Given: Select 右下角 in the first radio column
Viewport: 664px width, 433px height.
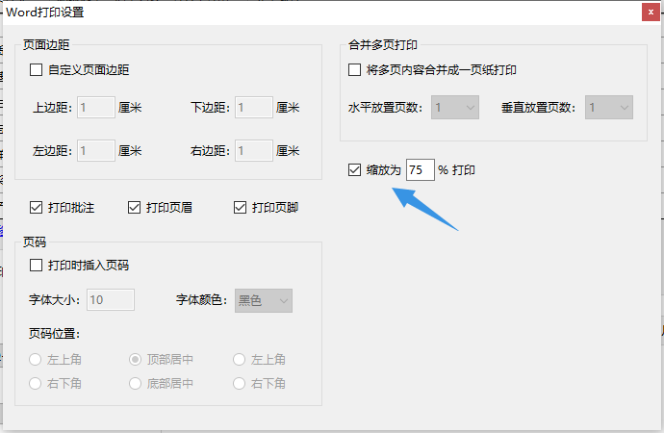Looking at the screenshot, I should (36, 384).
